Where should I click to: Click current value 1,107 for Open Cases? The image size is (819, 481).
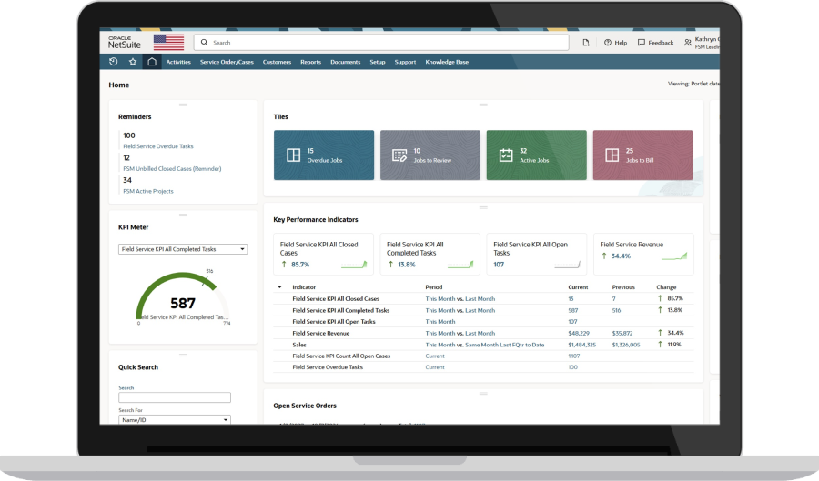pos(574,356)
